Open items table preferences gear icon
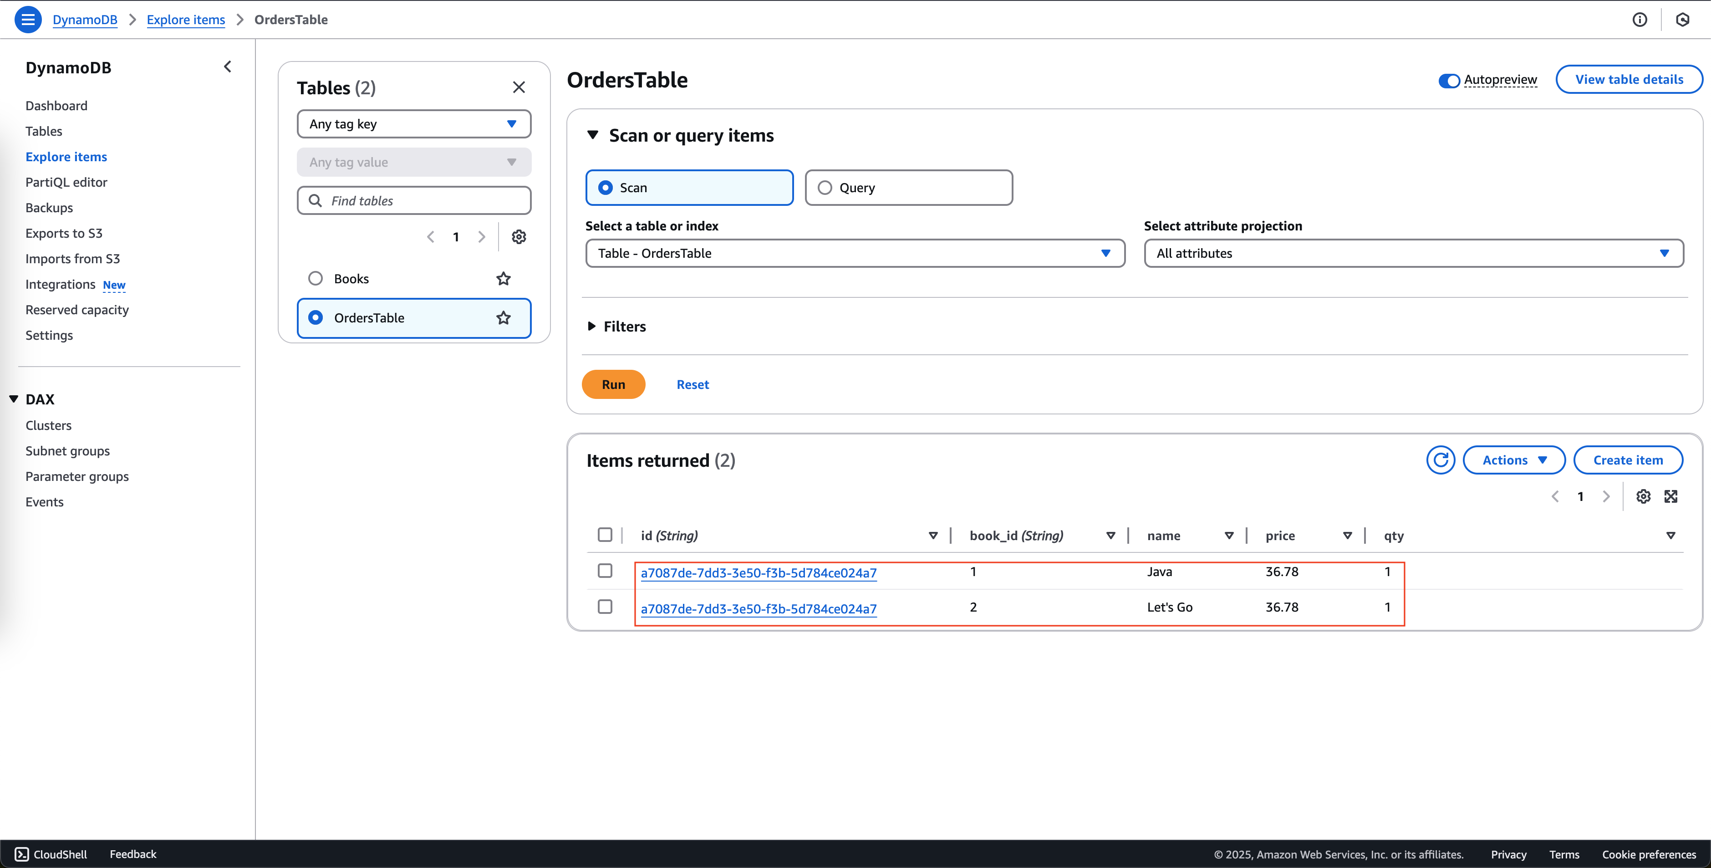The width and height of the screenshot is (1711, 868). pos(1643,496)
